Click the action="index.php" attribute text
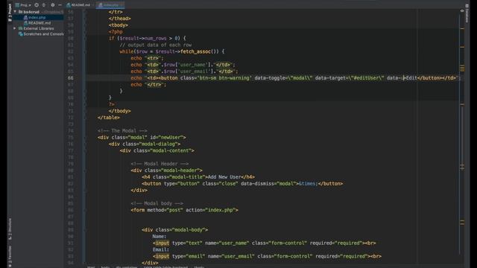 point(210,210)
